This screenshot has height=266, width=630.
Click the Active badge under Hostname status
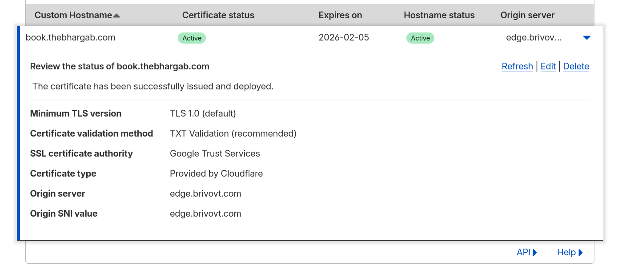(x=420, y=38)
